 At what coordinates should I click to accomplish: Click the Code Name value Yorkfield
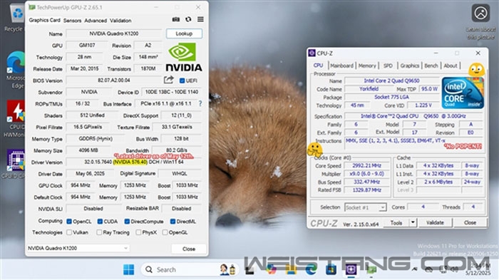pos(369,89)
